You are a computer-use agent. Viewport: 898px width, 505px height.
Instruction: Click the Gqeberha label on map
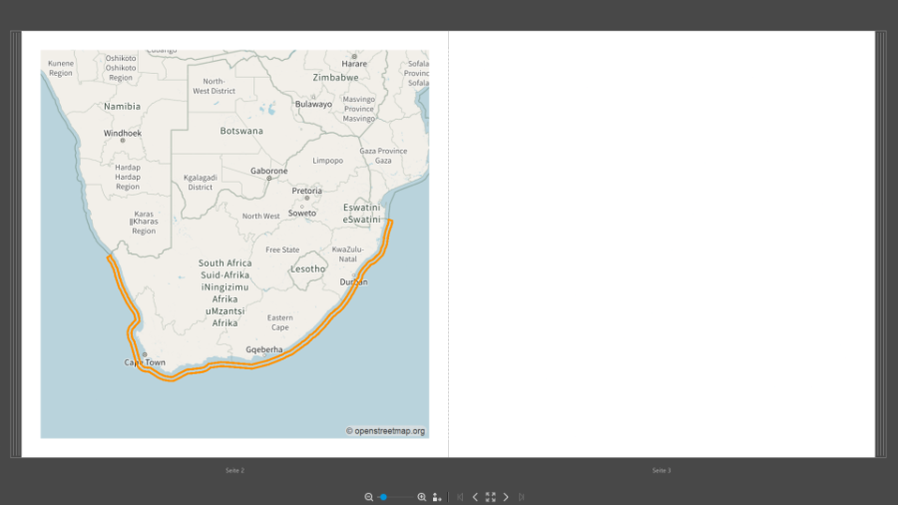click(x=264, y=349)
